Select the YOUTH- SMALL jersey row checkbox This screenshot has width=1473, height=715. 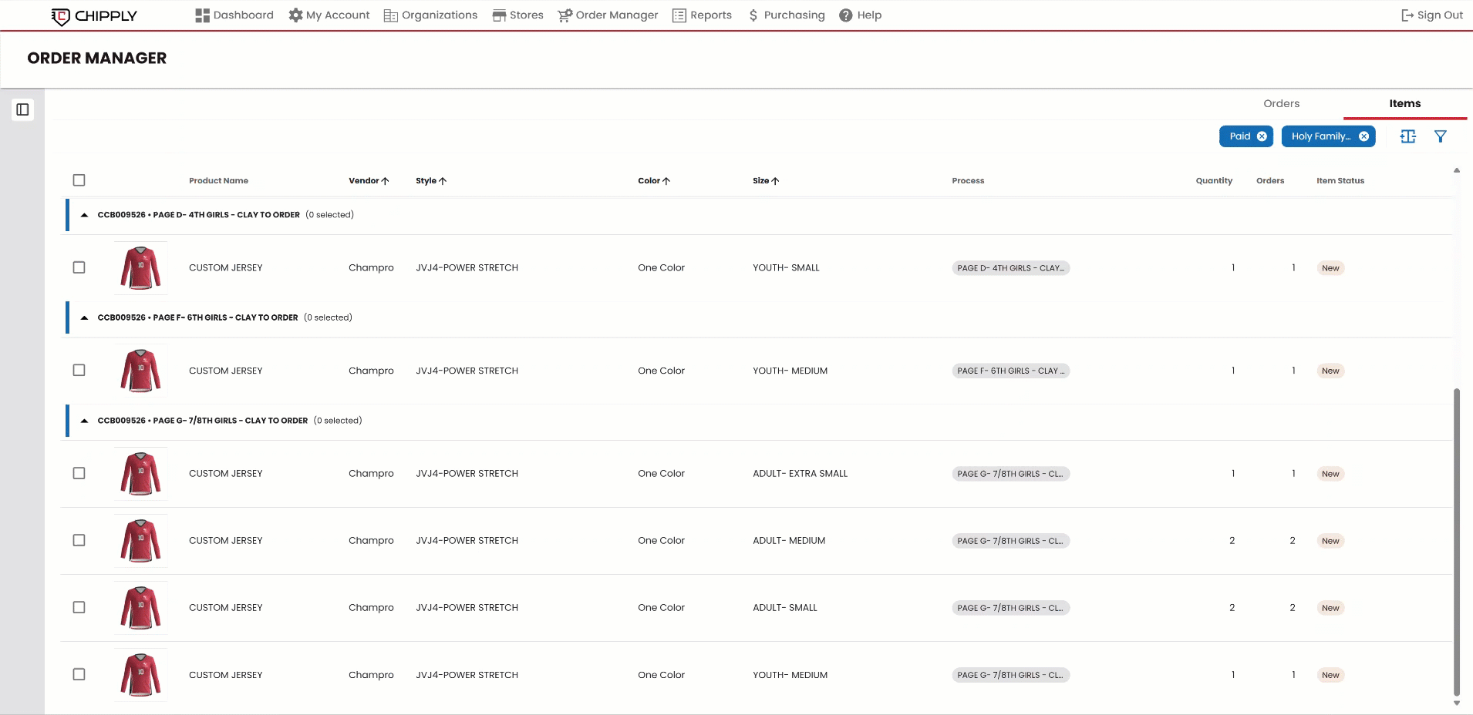[x=79, y=267]
